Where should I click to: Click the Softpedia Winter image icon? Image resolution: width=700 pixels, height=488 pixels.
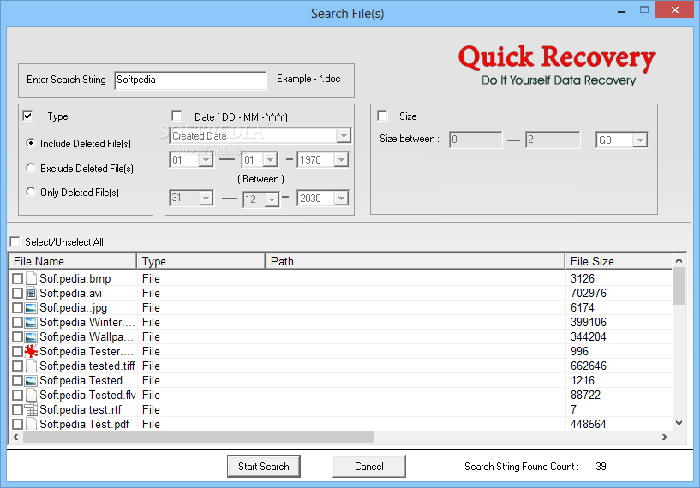31,322
